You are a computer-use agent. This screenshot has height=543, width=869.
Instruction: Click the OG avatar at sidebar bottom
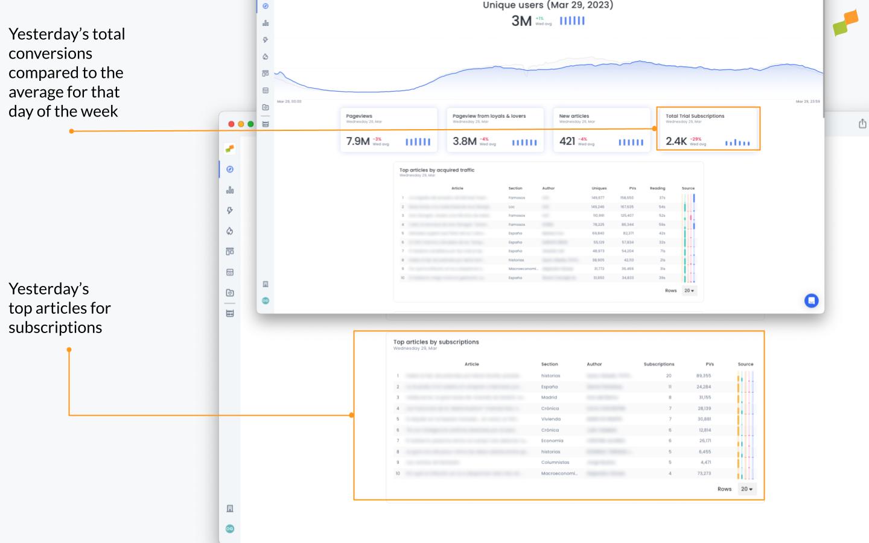click(229, 528)
